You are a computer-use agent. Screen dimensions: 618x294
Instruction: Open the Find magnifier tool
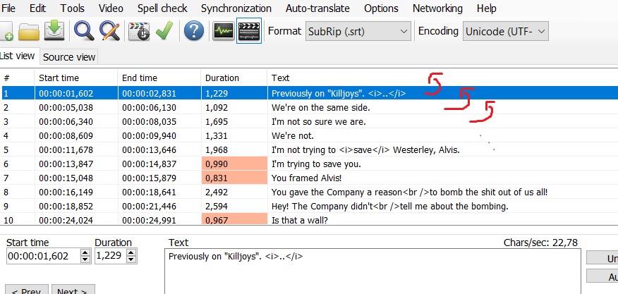85,31
